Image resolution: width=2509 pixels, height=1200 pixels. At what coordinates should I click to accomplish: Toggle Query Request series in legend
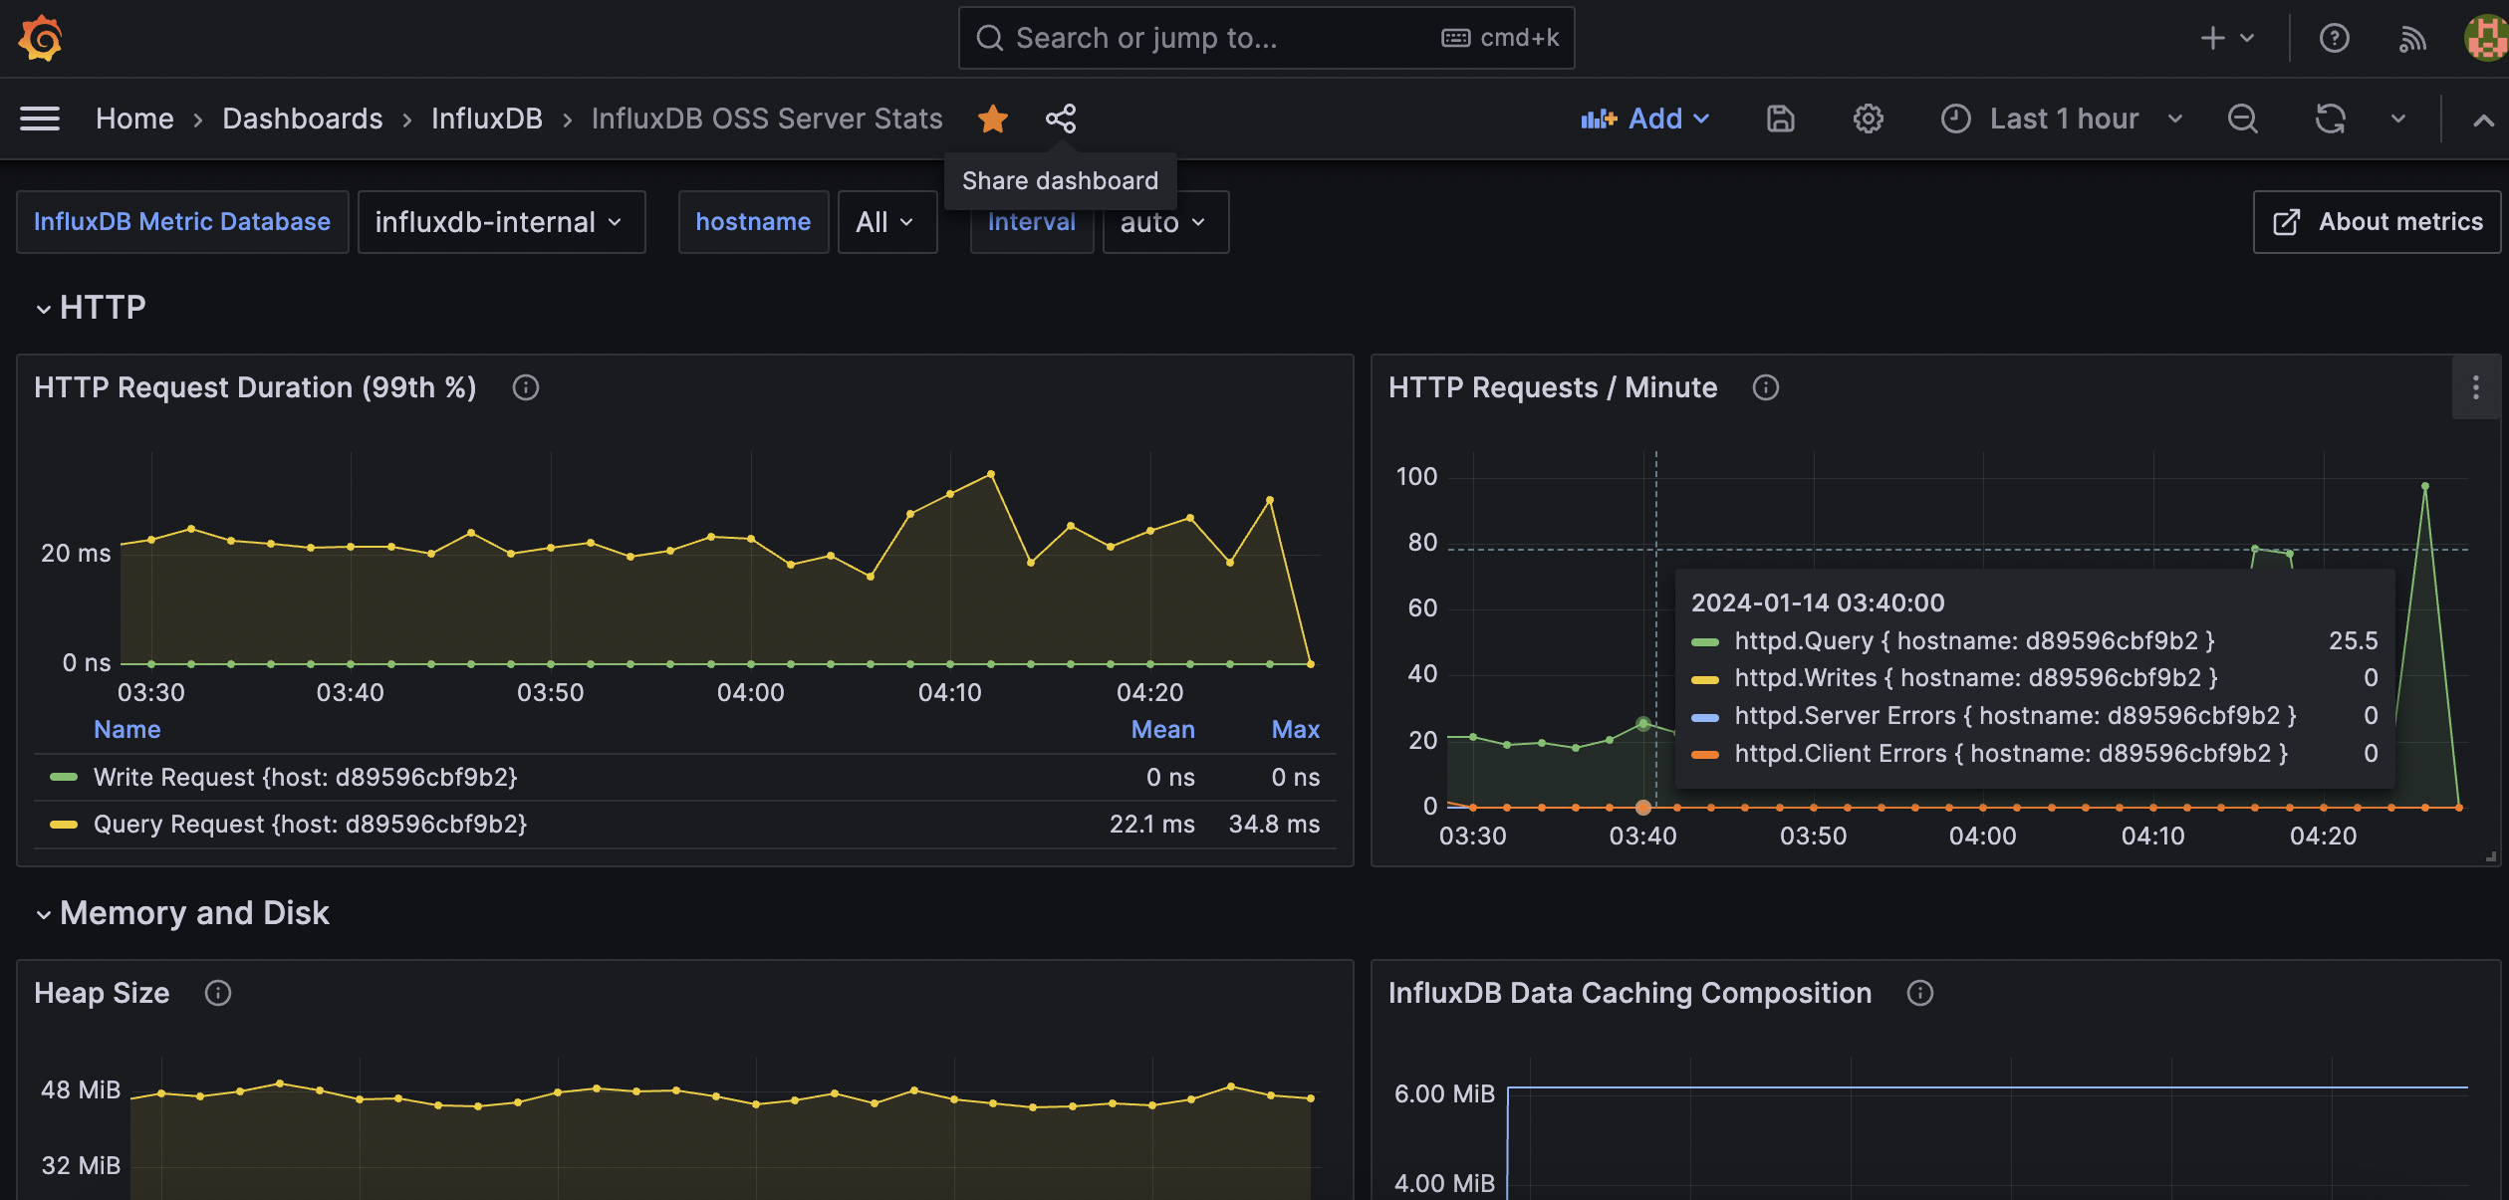309,824
